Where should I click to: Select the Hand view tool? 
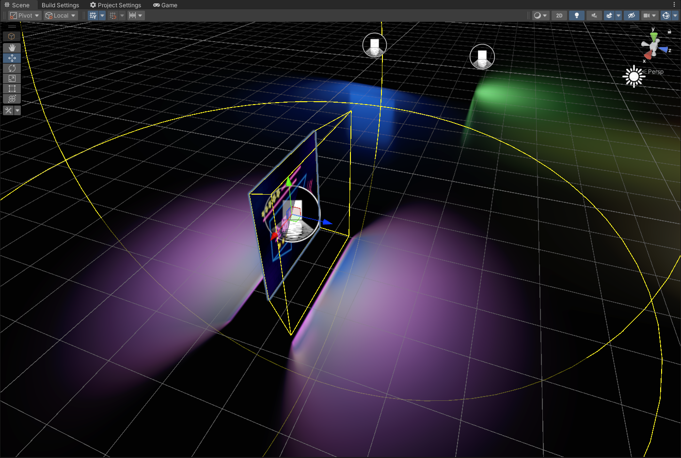pos(12,47)
